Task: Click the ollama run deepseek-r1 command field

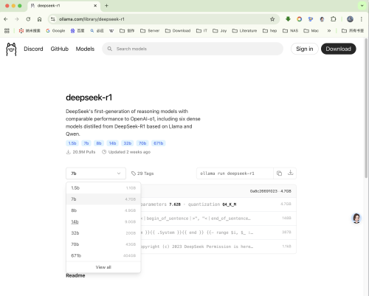Action: 235,173
